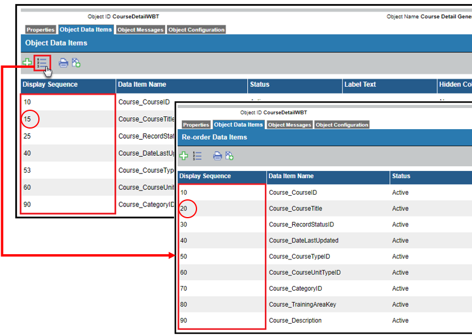Click green plus add icon in Re-order Data Items window
The image size is (472, 335).
click(183, 156)
